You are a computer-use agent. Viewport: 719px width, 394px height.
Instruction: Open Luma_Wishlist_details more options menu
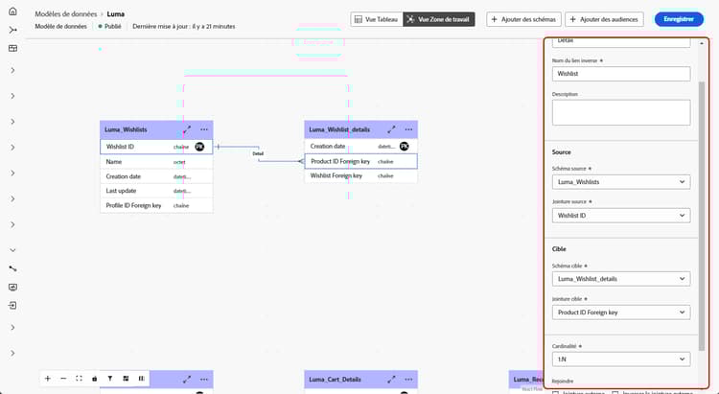[x=408, y=129]
